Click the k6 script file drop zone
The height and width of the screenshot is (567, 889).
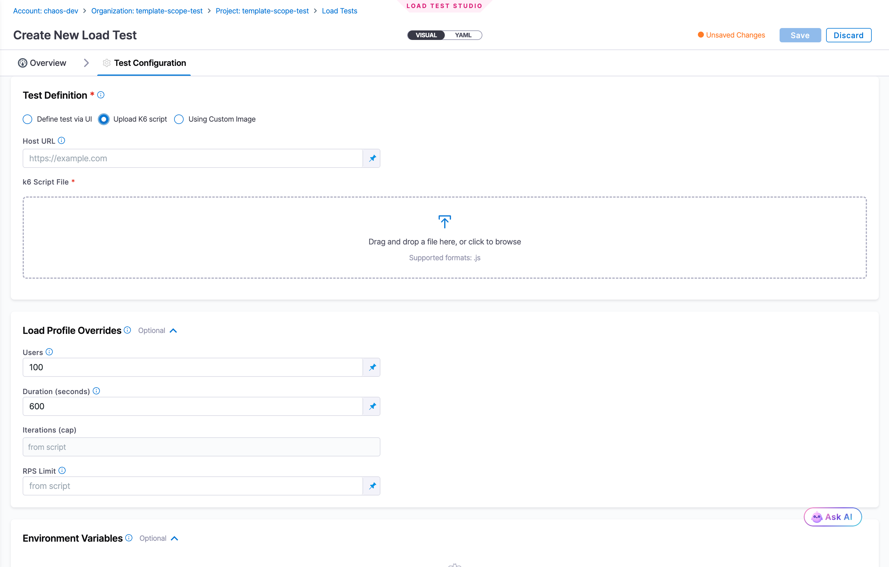tap(444, 237)
